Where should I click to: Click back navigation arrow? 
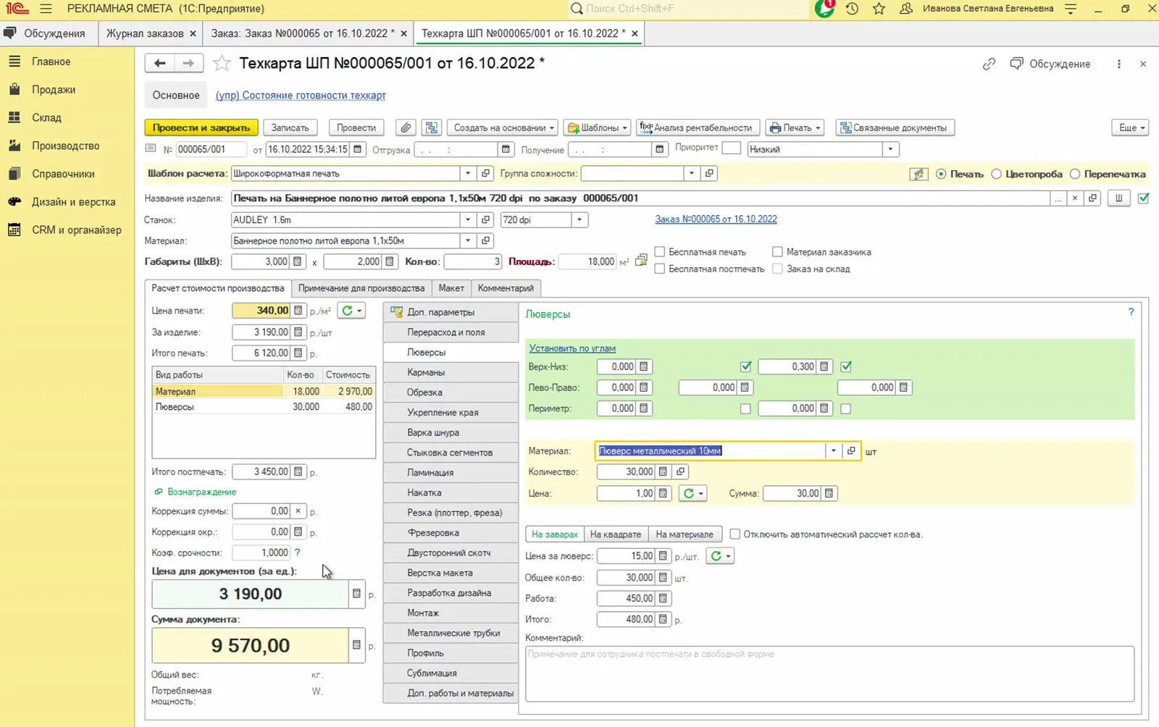[159, 63]
